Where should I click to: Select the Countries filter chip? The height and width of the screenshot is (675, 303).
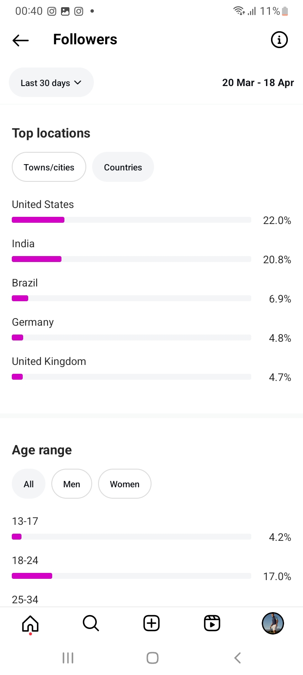[x=123, y=167]
